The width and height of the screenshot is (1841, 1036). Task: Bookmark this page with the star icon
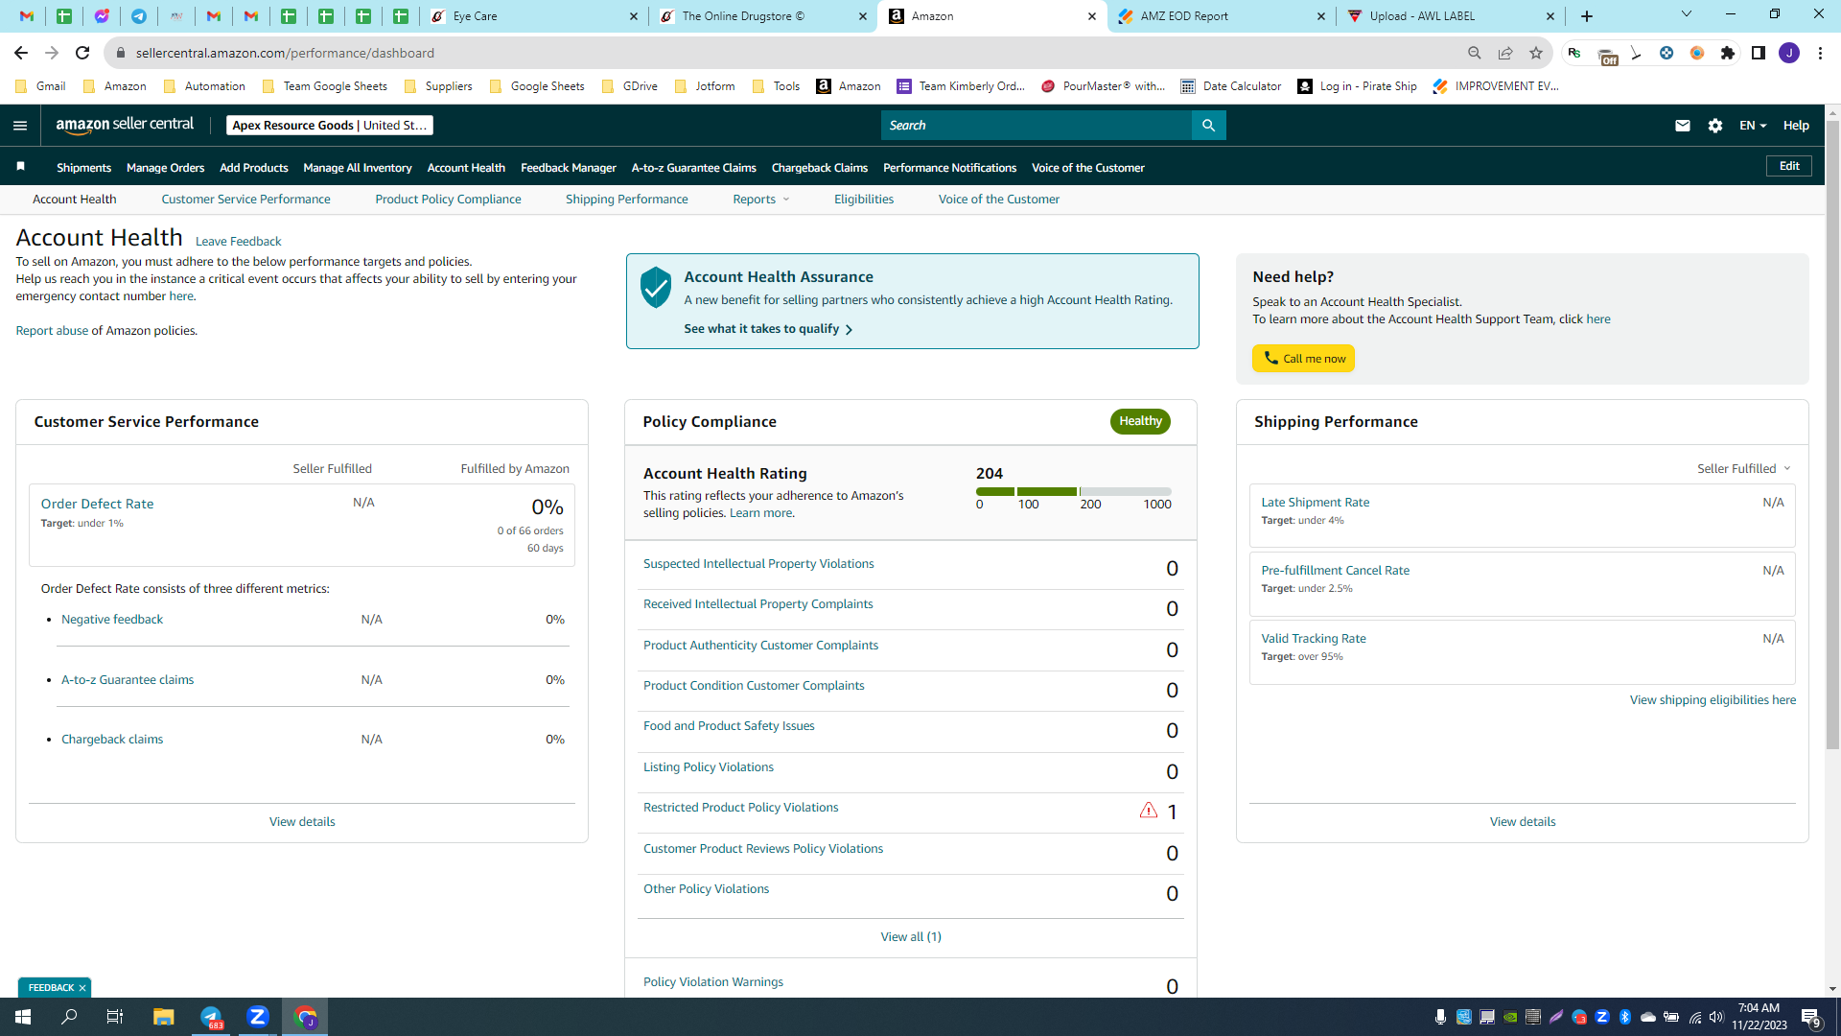1536,53
